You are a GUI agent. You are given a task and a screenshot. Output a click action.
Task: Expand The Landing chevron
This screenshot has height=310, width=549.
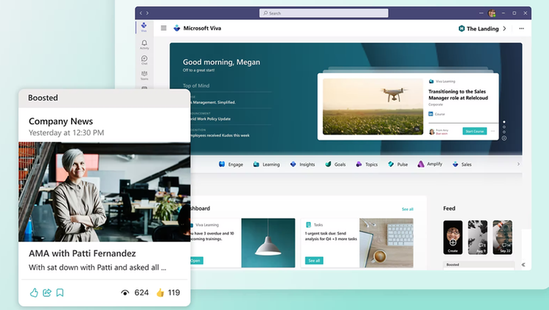click(x=504, y=29)
